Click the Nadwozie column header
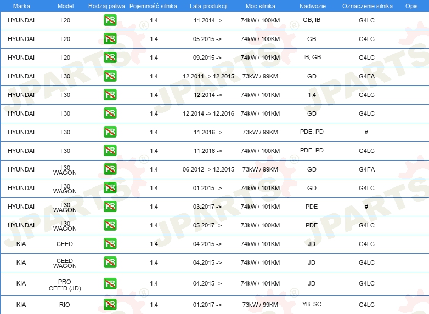This screenshot has width=429, height=314. point(313,6)
